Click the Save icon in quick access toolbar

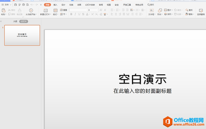pos(16,5)
